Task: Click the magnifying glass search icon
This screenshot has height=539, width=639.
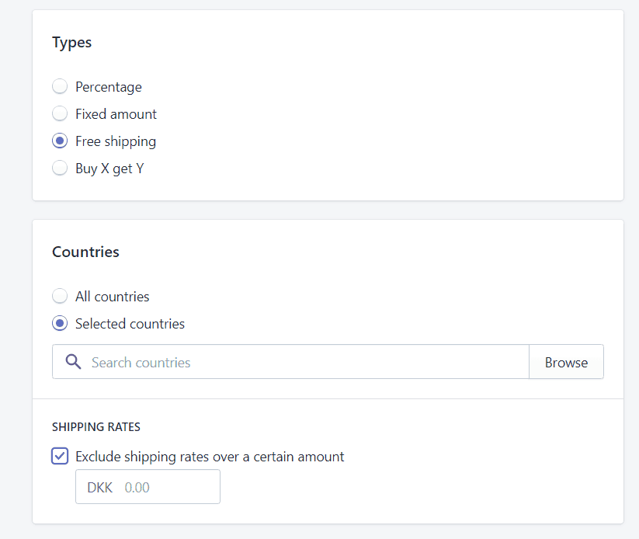Action: coord(73,362)
